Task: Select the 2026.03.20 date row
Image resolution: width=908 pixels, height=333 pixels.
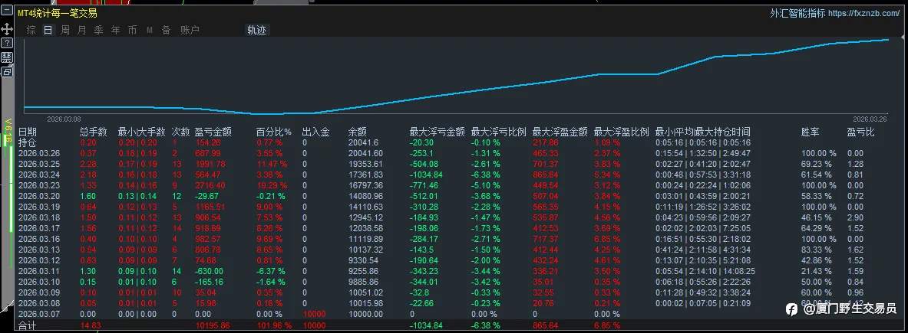Action: tap(39, 196)
